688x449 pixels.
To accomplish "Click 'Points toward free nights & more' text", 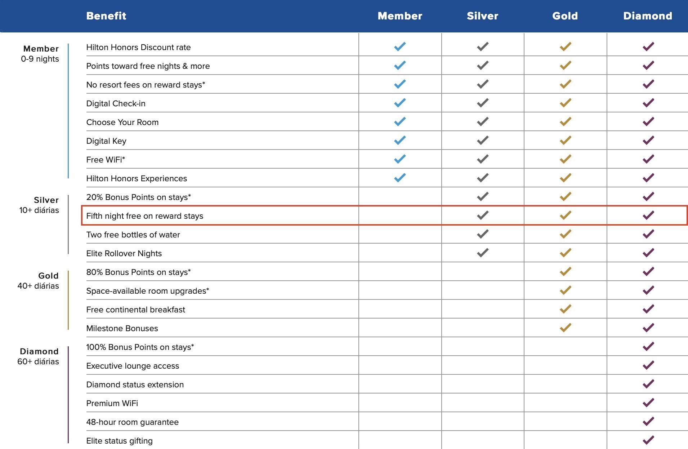I will pyautogui.click(x=148, y=66).
